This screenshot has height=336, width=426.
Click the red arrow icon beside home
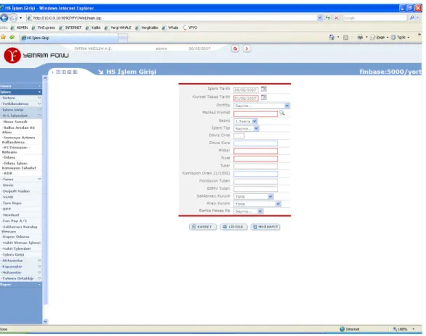(x=246, y=49)
